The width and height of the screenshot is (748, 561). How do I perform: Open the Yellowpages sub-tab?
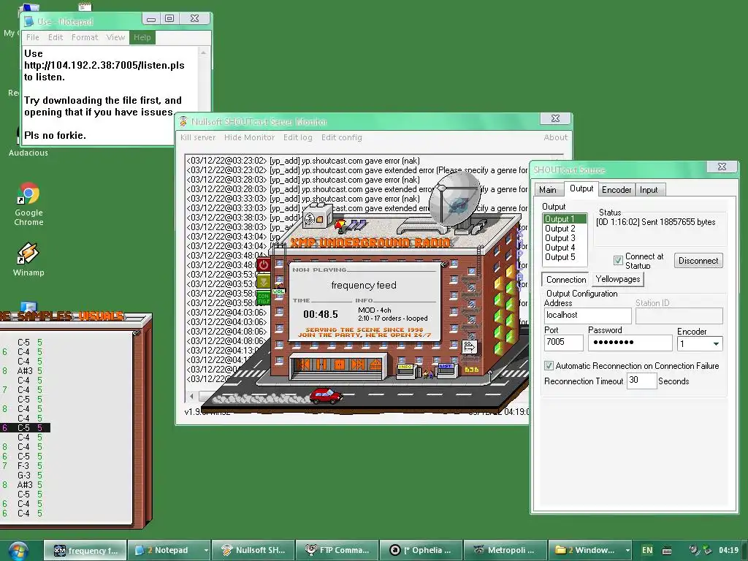point(618,279)
